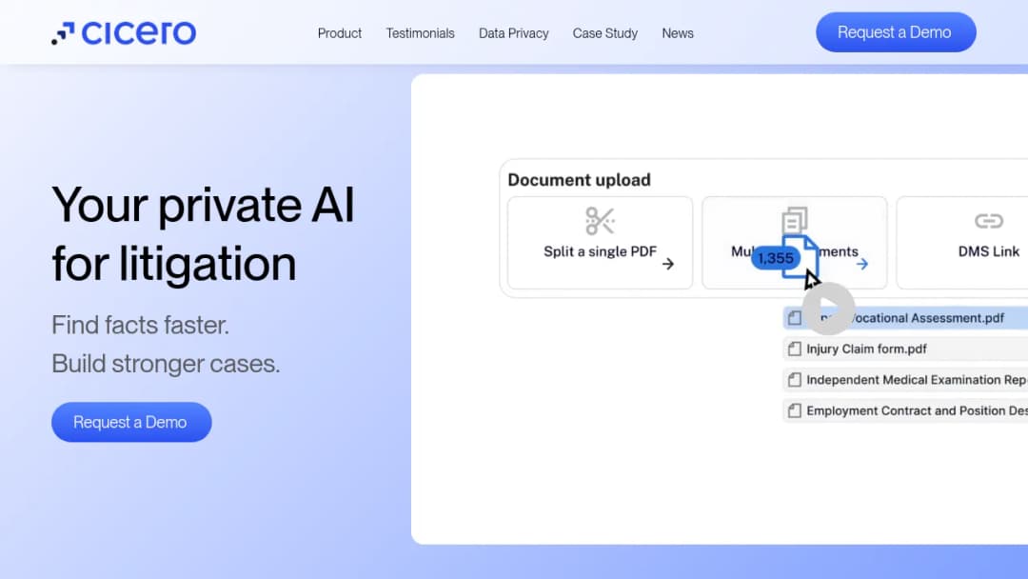Select the Independent Medical Examination Report file

[x=905, y=380]
